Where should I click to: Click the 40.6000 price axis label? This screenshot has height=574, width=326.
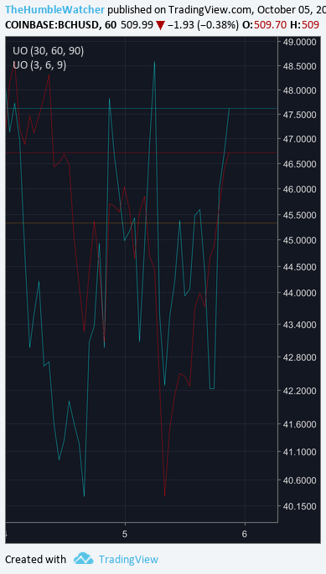pyautogui.click(x=299, y=480)
